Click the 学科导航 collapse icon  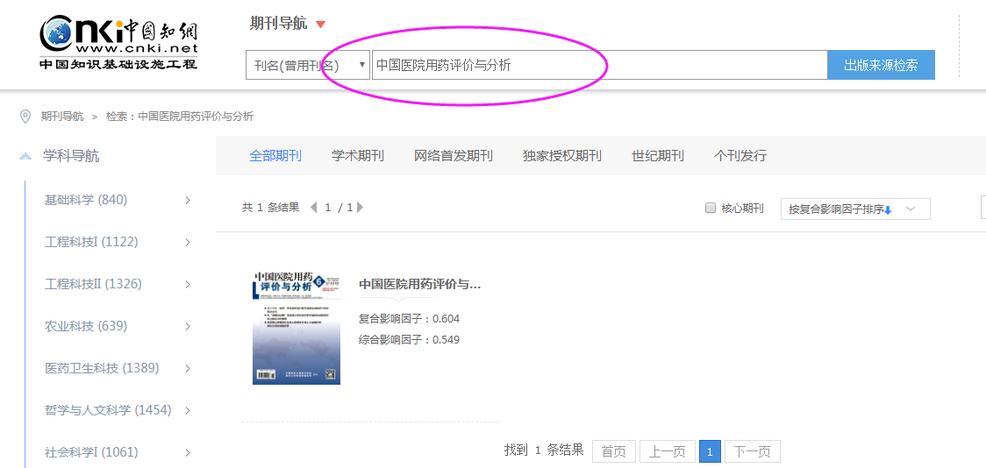click(25, 156)
